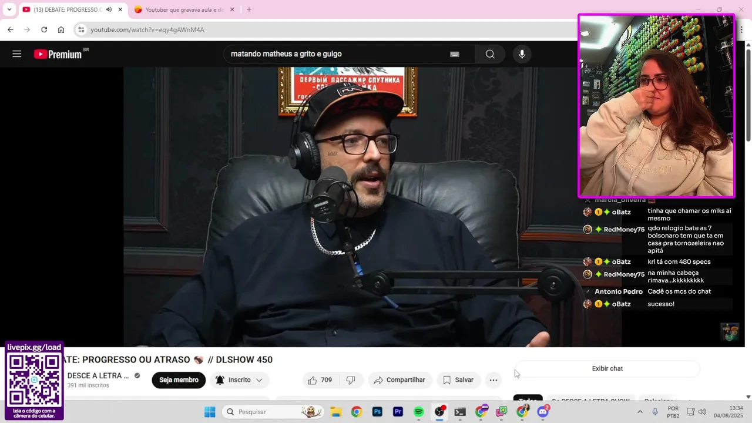The image size is (752, 423).
Task: Click the search magnifier button
Action: pos(490,54)
